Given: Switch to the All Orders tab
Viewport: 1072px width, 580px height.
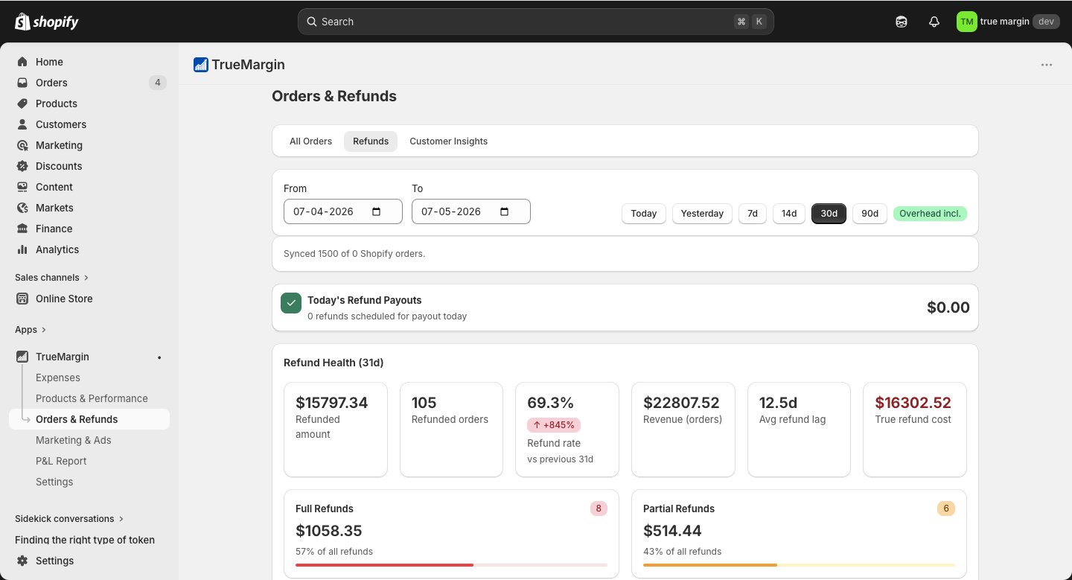Looking at the screenshot, I should click(310, 141).
